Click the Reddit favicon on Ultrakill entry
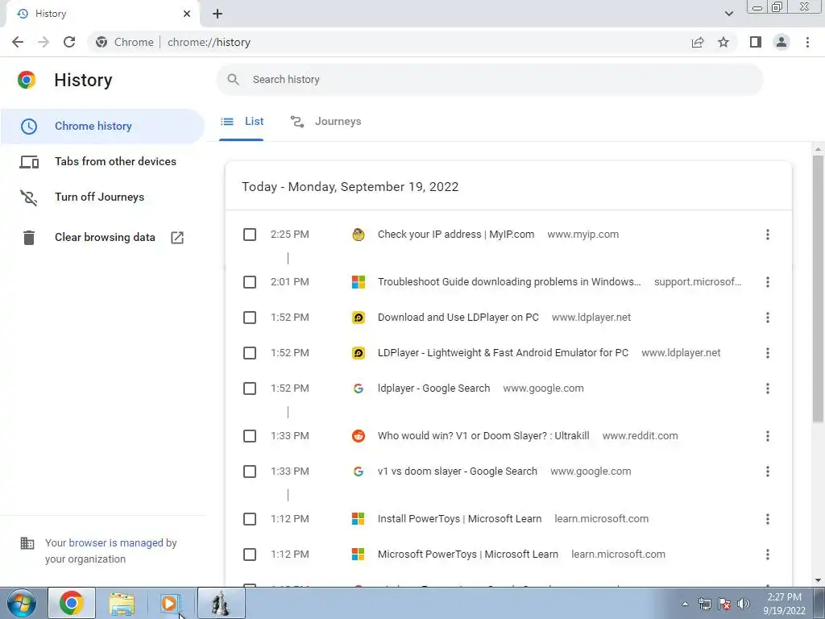The image size is (825, 619). point(359,436)
